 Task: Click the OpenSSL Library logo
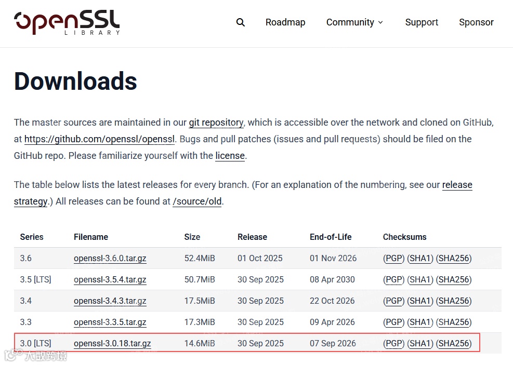[67, 22]
